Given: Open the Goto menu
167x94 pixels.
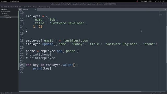Looking at the screenshot, I should coord(25,7).
